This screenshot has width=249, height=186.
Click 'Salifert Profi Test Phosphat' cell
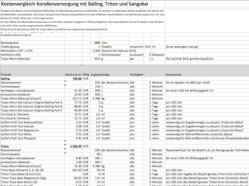tap(18, 138)
